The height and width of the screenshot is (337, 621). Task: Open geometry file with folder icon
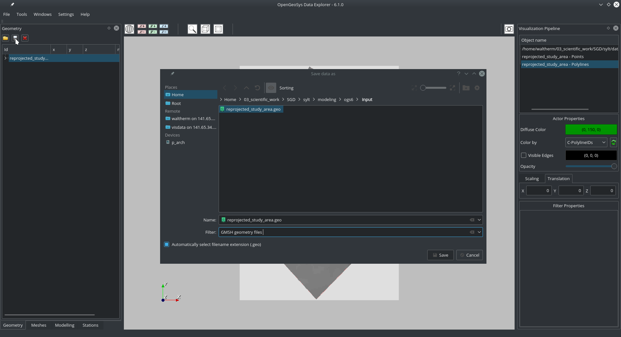[5, 38]
